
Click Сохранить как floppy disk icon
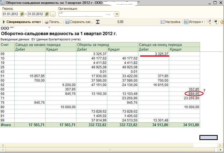pyautogui.click(x=67, y=22)
